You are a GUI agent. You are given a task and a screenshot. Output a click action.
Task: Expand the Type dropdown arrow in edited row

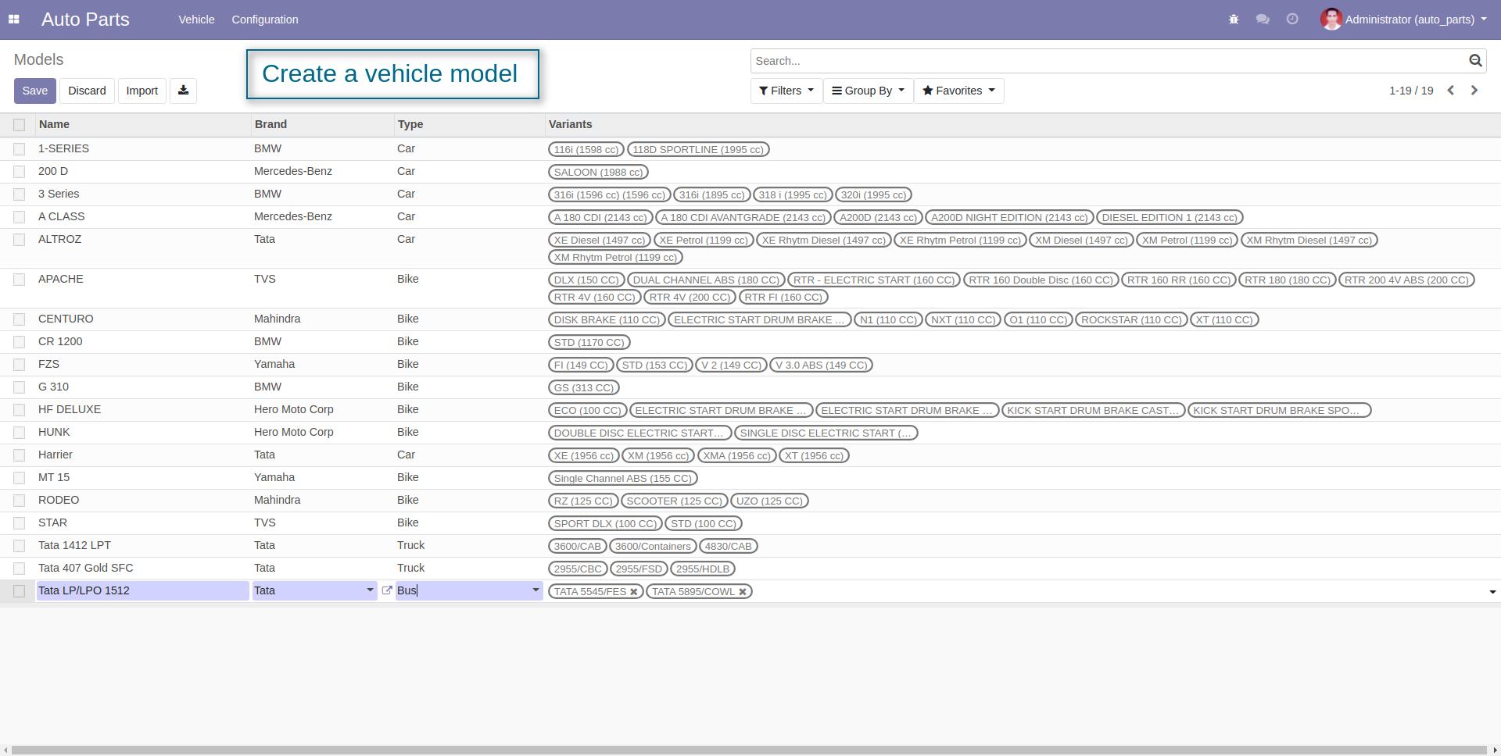click(536, 590)
